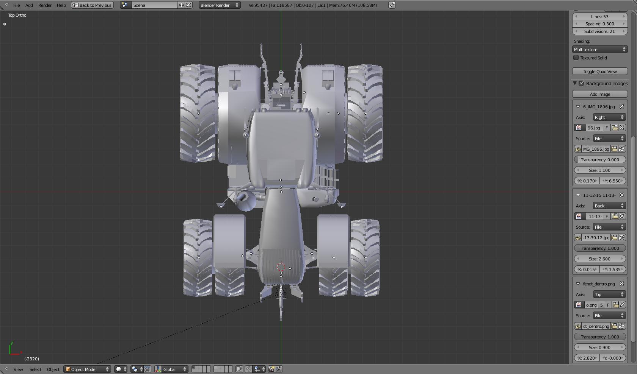Collapse the 11-12-15 11-13- image entry
Screen dimensions: 637x374
tap(578, 195)
